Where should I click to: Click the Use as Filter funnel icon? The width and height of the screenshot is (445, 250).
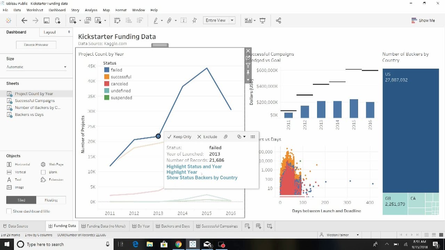[248, 65]
